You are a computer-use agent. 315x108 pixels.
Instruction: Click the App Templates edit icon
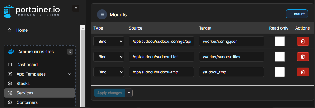point(10,74)
